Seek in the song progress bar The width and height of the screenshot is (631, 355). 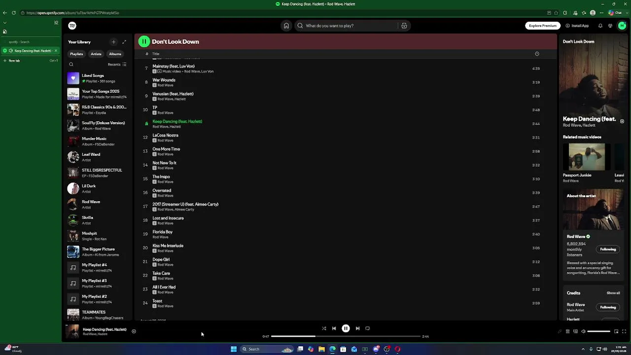346,336
